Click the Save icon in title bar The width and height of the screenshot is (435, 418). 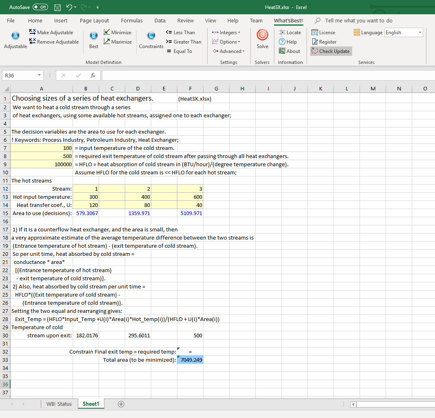[58, 7]
